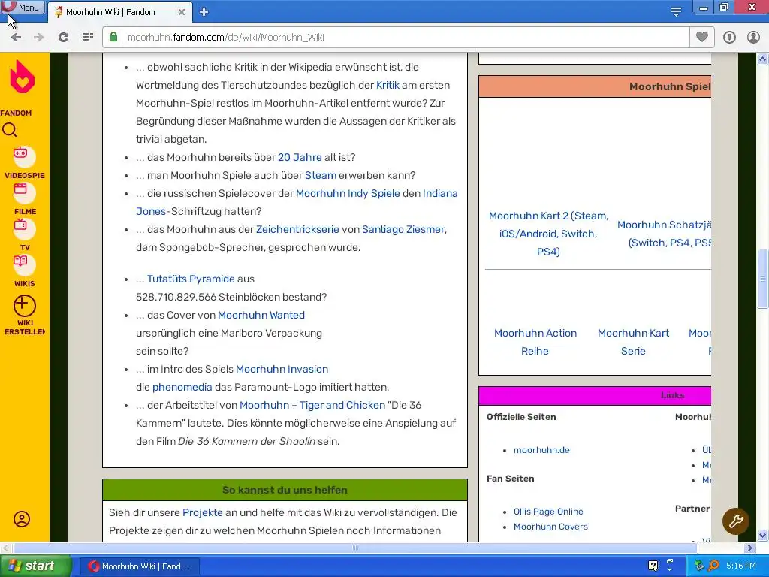
Task: Open Moorhuhn – Tiger and Chicken link
Action: 312,405
